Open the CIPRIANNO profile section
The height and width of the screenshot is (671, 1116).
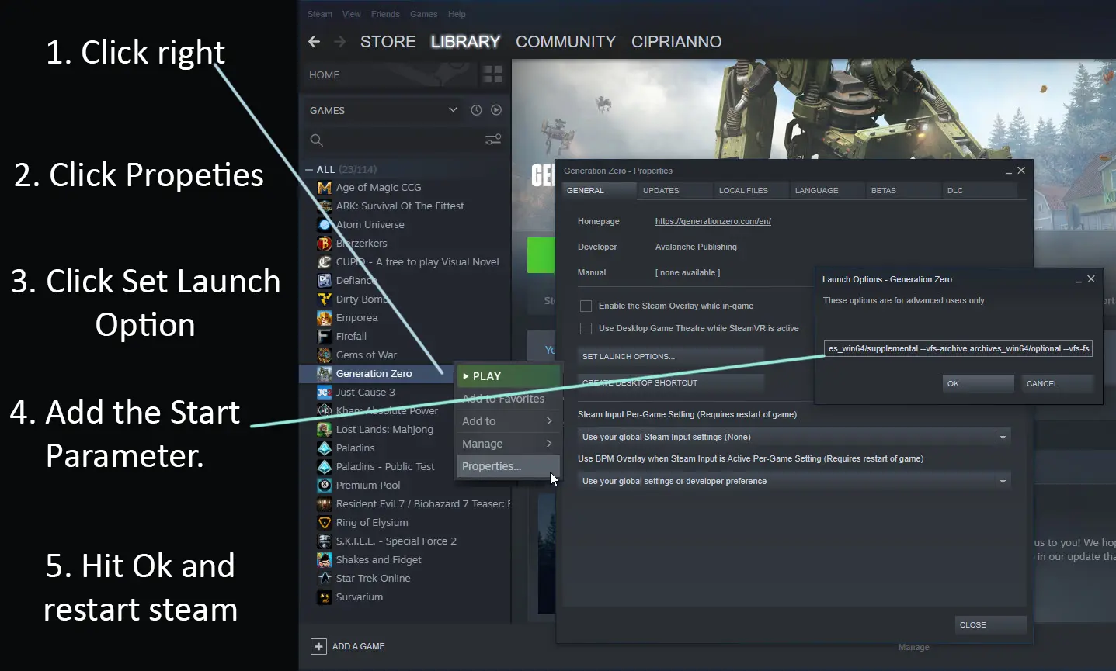676,42
